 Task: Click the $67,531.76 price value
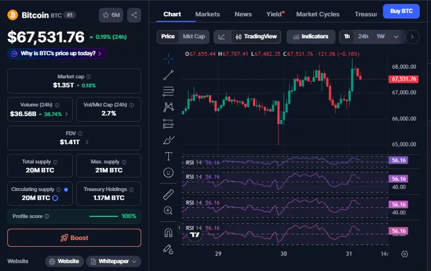click(46, 37)
